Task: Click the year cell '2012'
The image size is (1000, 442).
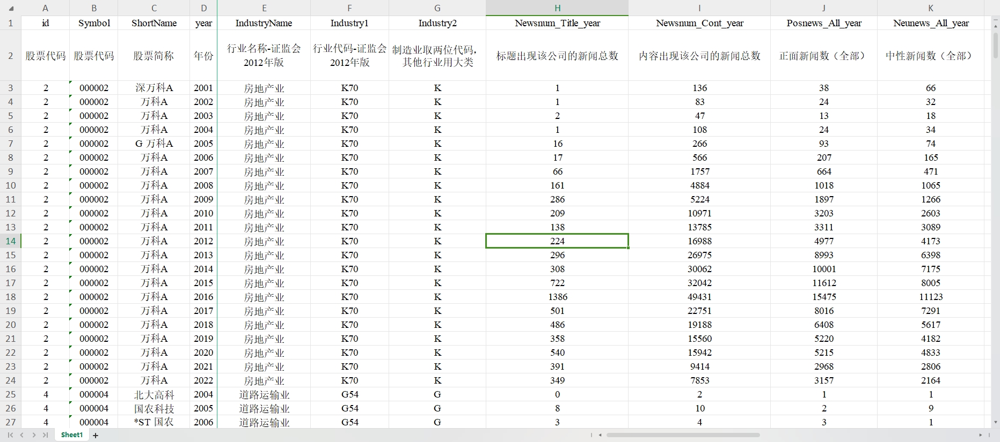Action: tap(203, 241)
